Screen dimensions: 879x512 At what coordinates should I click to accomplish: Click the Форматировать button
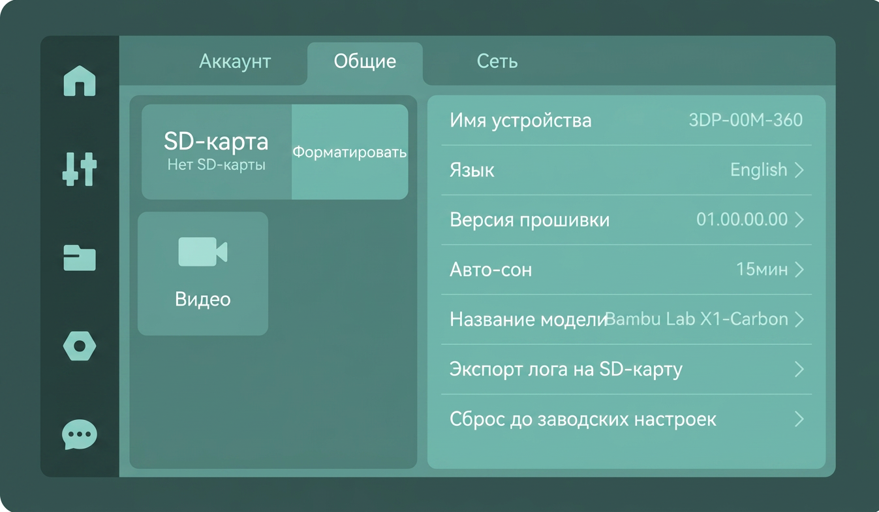coord(350,152)
